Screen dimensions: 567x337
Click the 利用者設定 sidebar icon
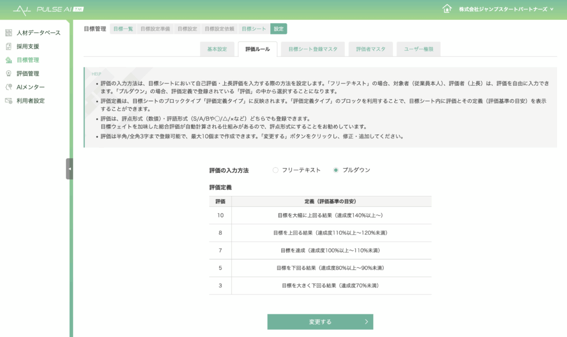tap(8, 101)
